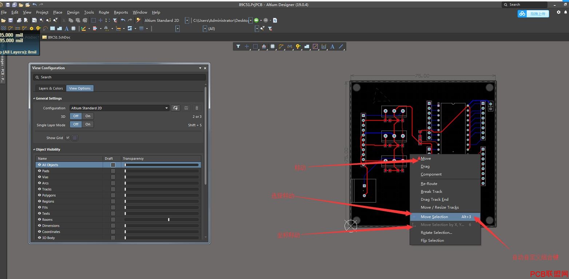Viewport: 569px width, 279px height.
Task: Select interactive routing tool in active bar
Action: [281, 47]
